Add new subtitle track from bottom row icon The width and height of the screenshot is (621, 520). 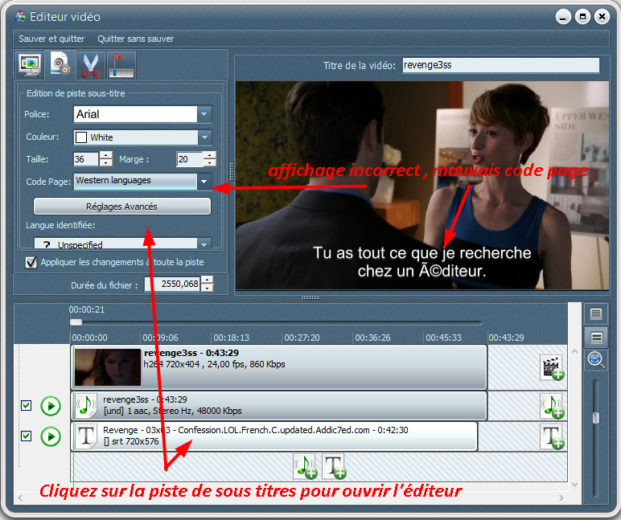click(x=335, y=467)
